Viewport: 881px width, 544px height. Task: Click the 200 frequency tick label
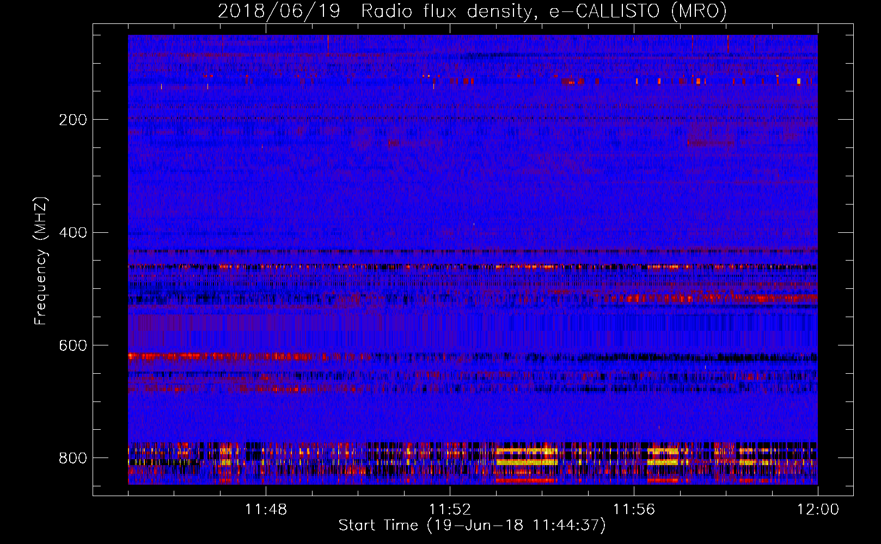[73, 120]
